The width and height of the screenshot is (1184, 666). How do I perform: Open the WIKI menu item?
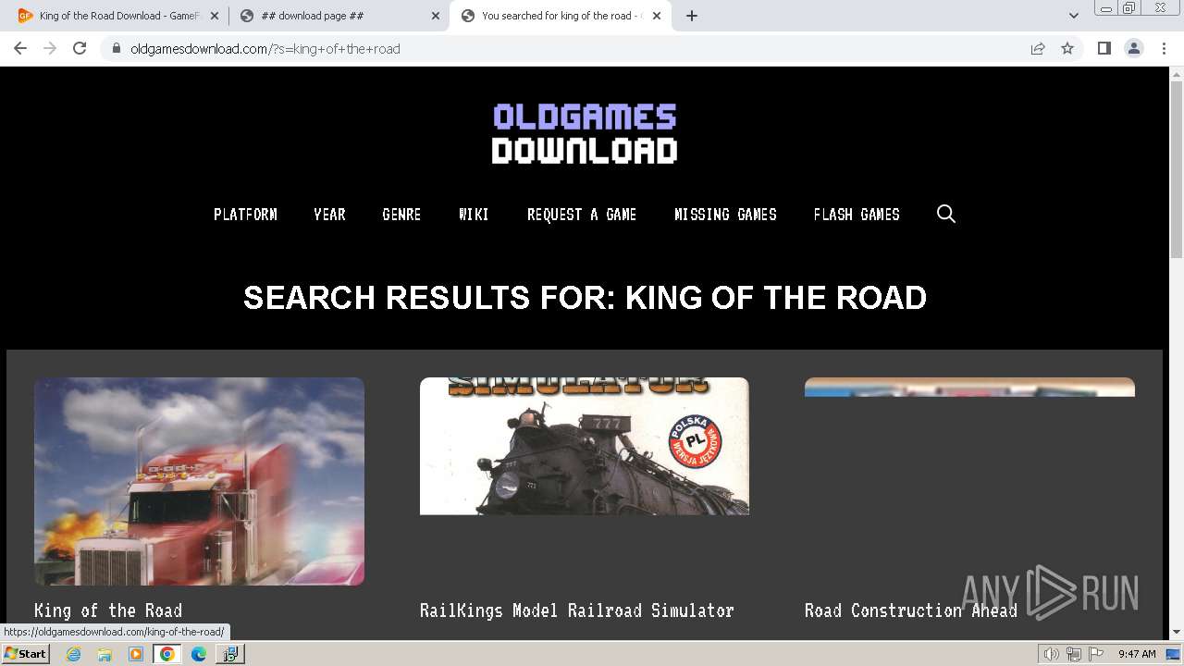[474, 215]
